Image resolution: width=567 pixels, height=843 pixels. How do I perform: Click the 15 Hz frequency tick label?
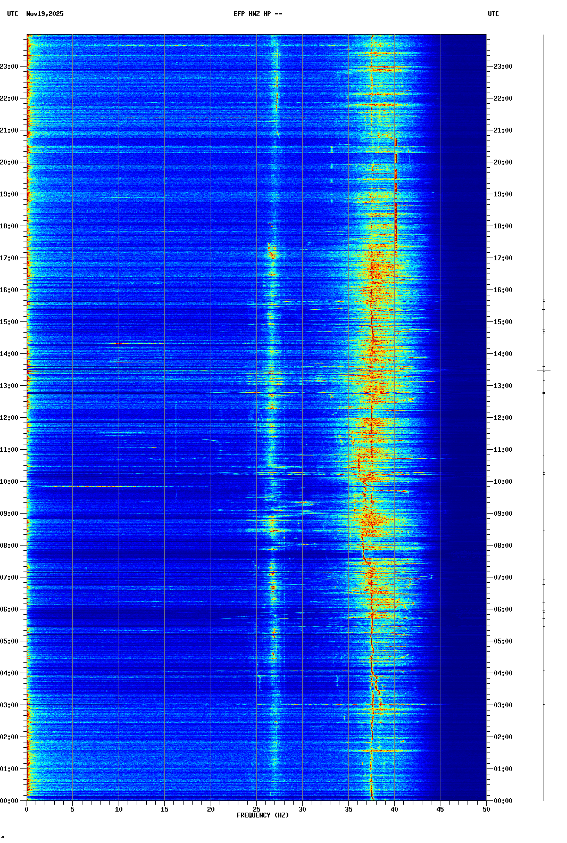164,809
